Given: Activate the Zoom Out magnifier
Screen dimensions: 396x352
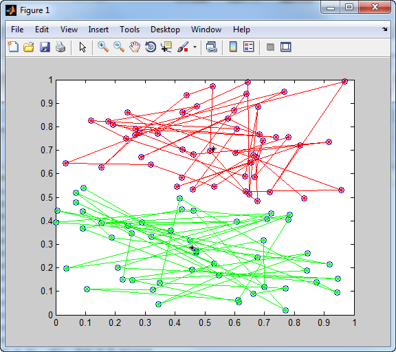Looking at the screenshot, I should click(119, 47).
